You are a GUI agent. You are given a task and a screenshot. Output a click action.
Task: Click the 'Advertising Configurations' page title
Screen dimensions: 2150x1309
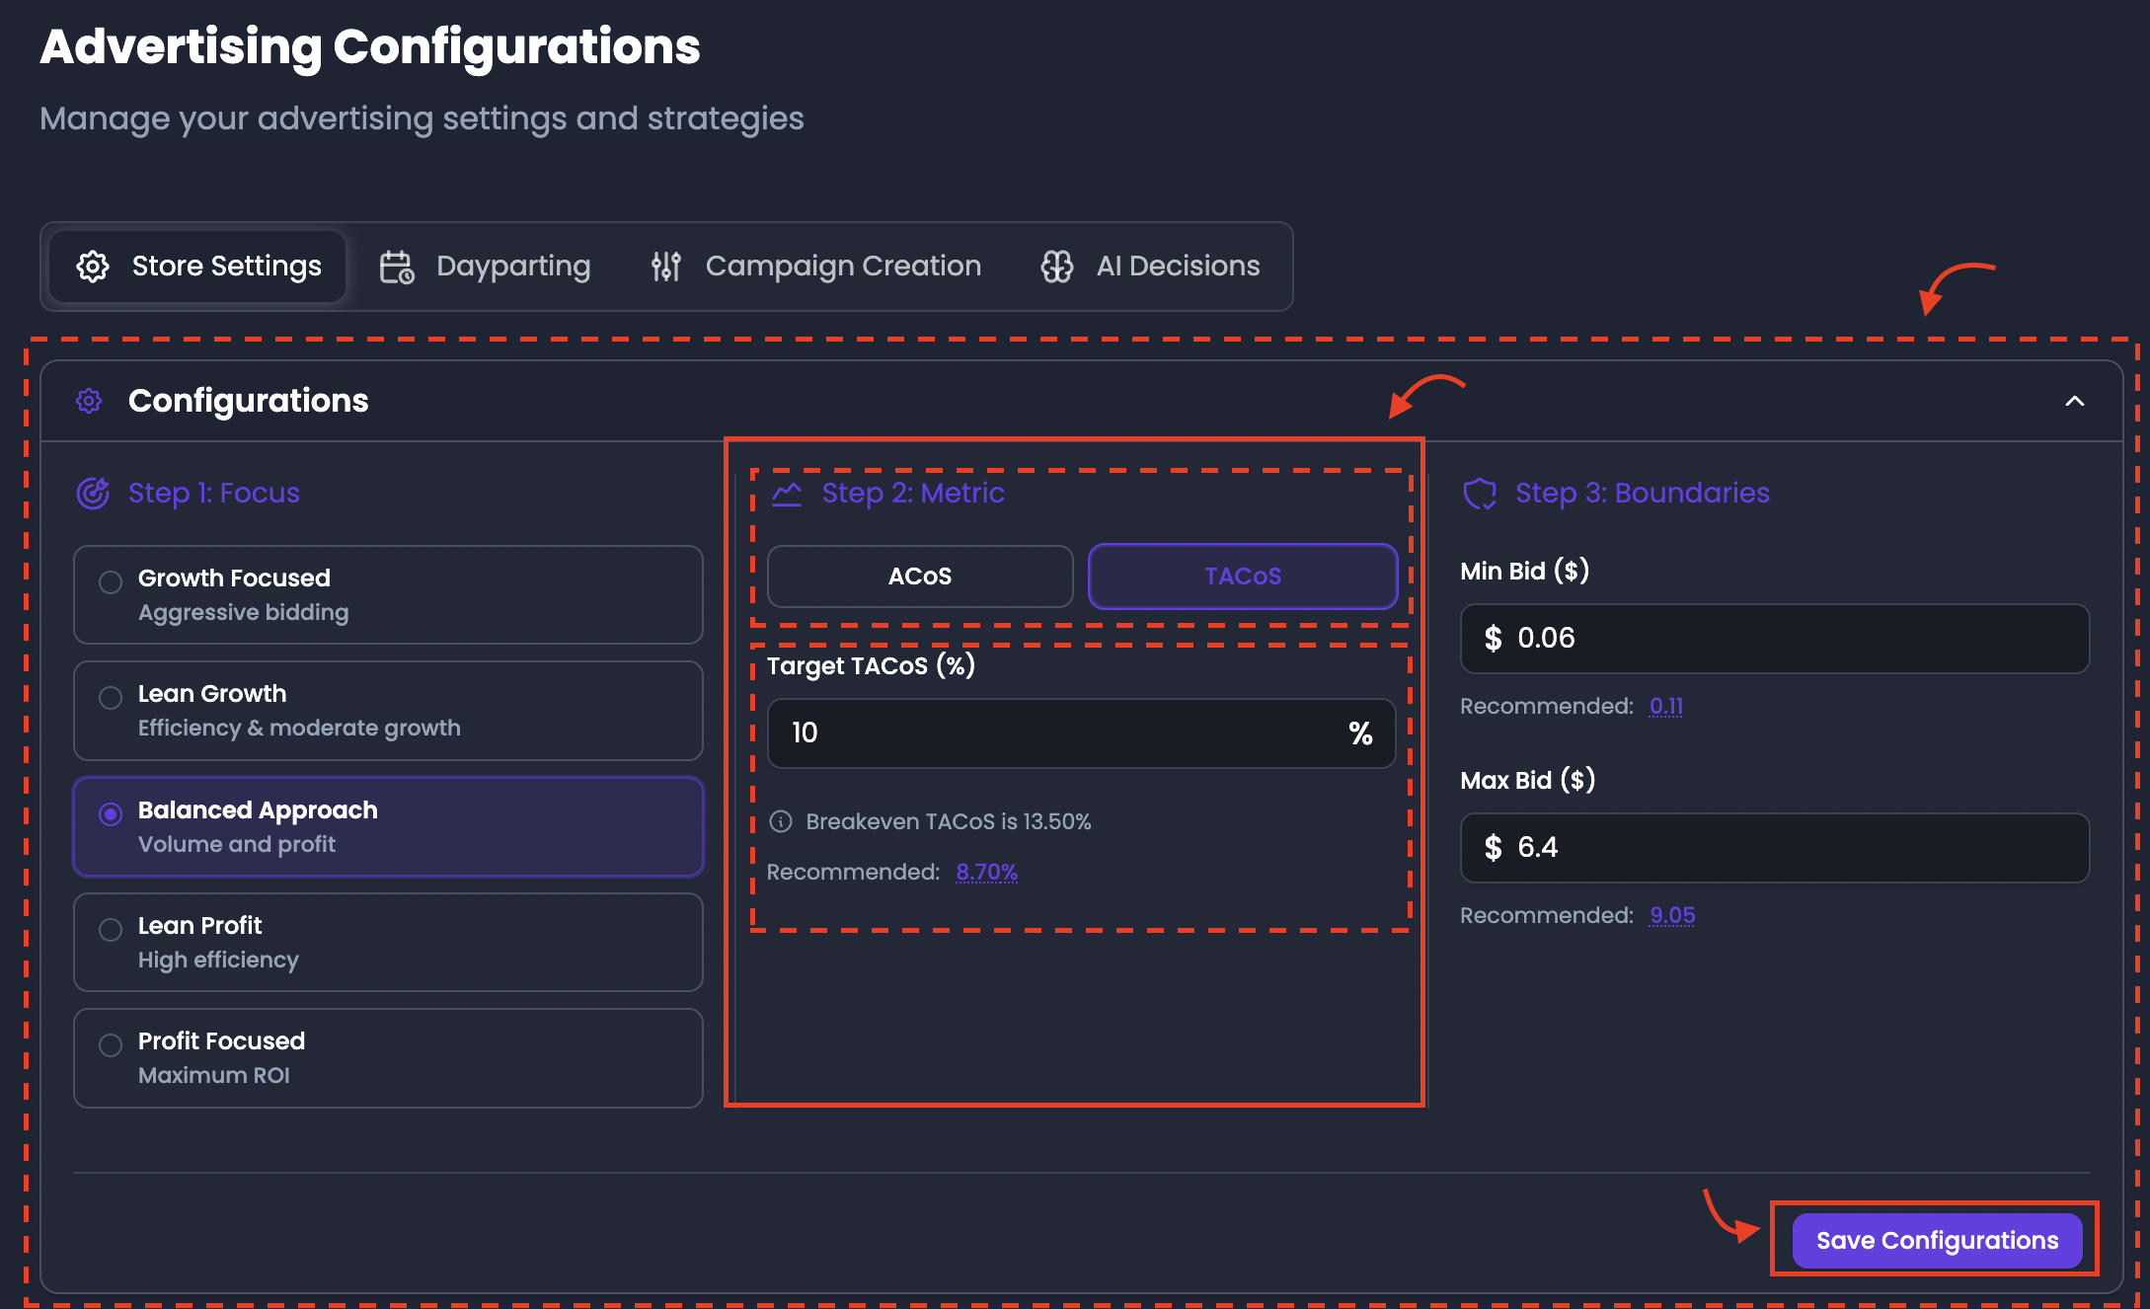(x=370, y=47)
